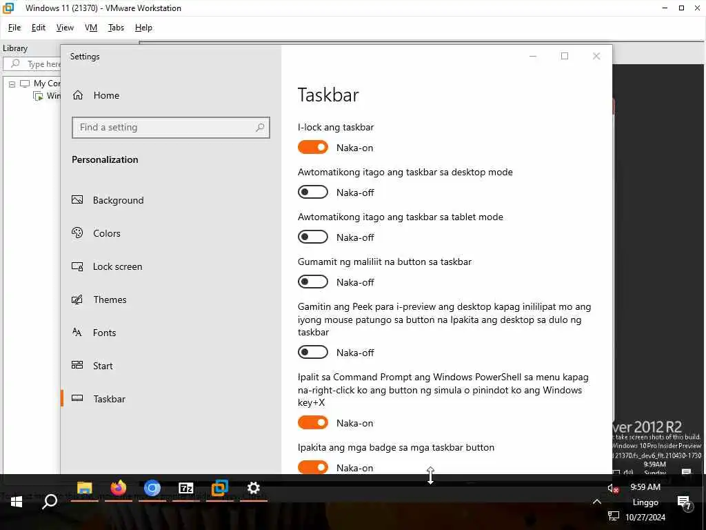This screenshot has width=706, height=530.
Task: Open the VMware File menu
Action: point(14,28)
